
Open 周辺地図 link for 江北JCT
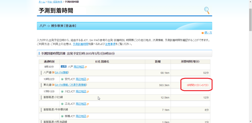[81, 104]
